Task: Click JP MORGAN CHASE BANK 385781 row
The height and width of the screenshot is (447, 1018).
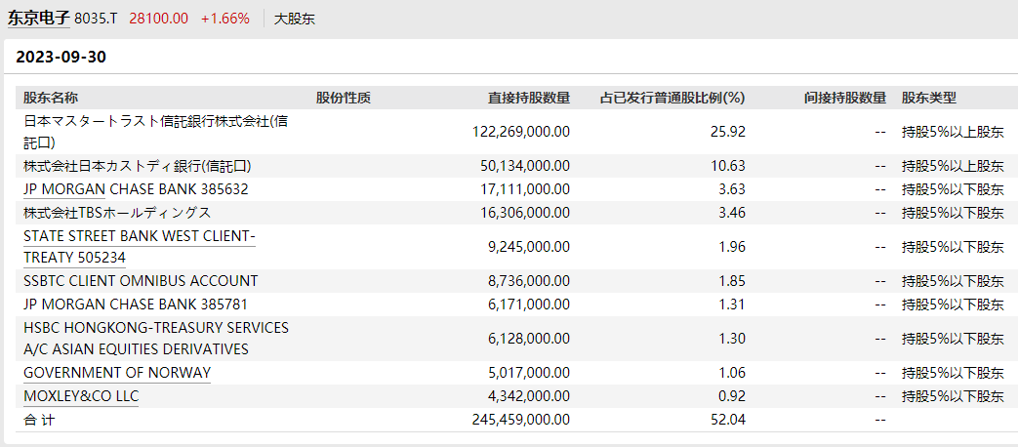Action: click(136, 305)
